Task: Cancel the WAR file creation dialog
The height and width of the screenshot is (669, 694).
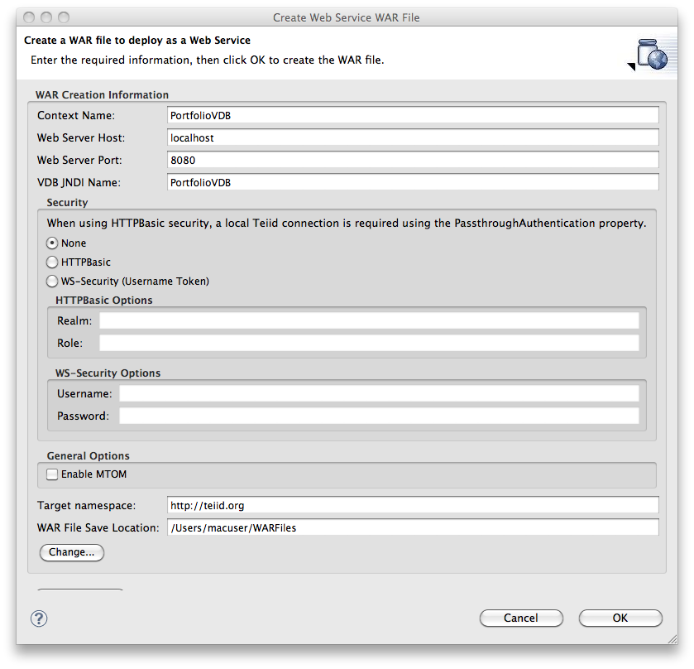Action: click(x=521, y=618)
